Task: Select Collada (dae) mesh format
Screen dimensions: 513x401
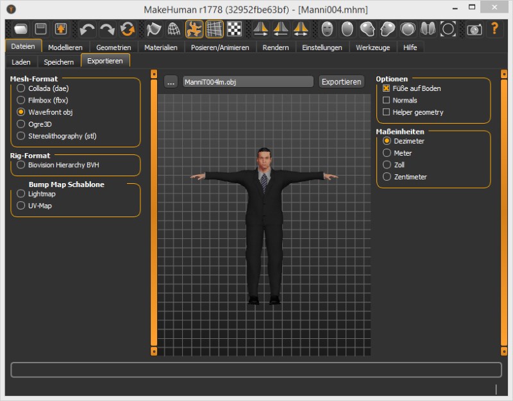Action: [42, 88]
